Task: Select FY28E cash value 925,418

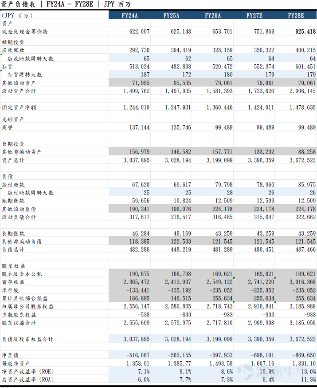Action: (305, 32)
